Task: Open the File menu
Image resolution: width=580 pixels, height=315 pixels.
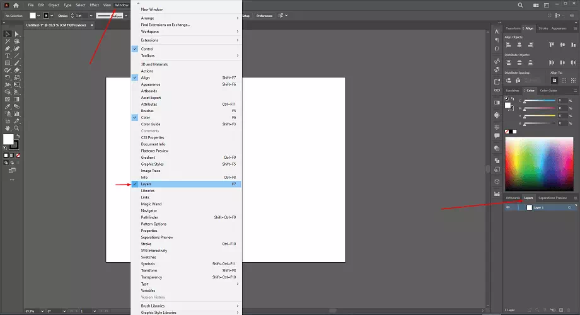Action: coord(31,5)
